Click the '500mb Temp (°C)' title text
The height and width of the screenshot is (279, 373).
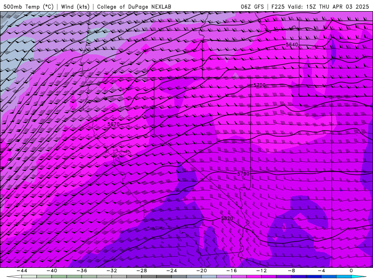(28, 7)
